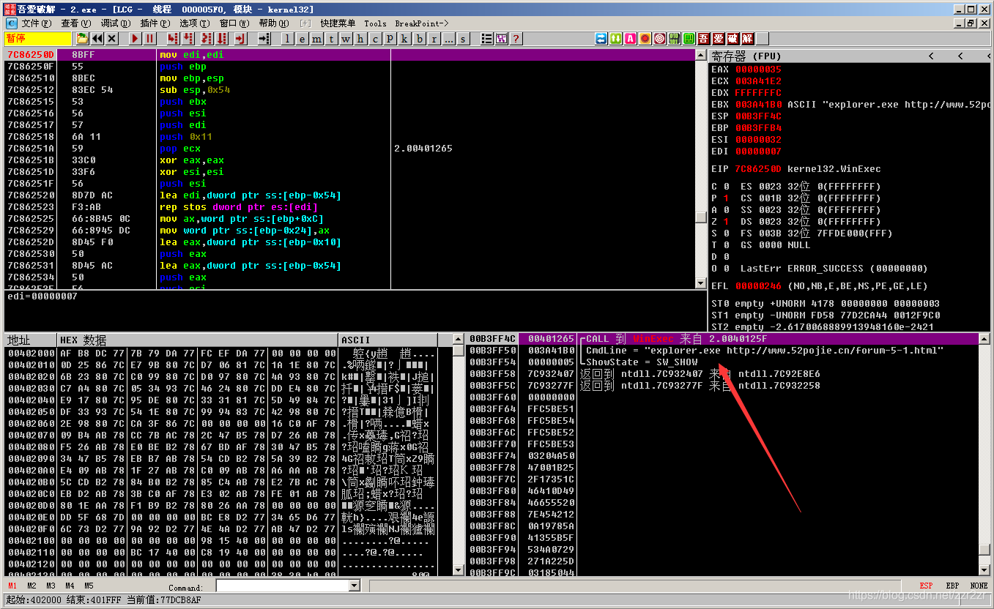The image size is (994, 609).
Task: Open the 窗口(W) Window menu
Action: tap(234, 23)
